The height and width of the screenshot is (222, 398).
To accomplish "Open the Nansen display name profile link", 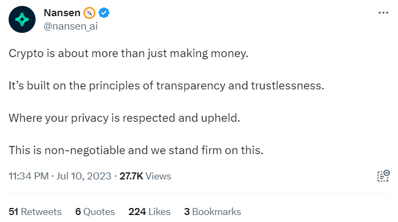I will 60,13.
